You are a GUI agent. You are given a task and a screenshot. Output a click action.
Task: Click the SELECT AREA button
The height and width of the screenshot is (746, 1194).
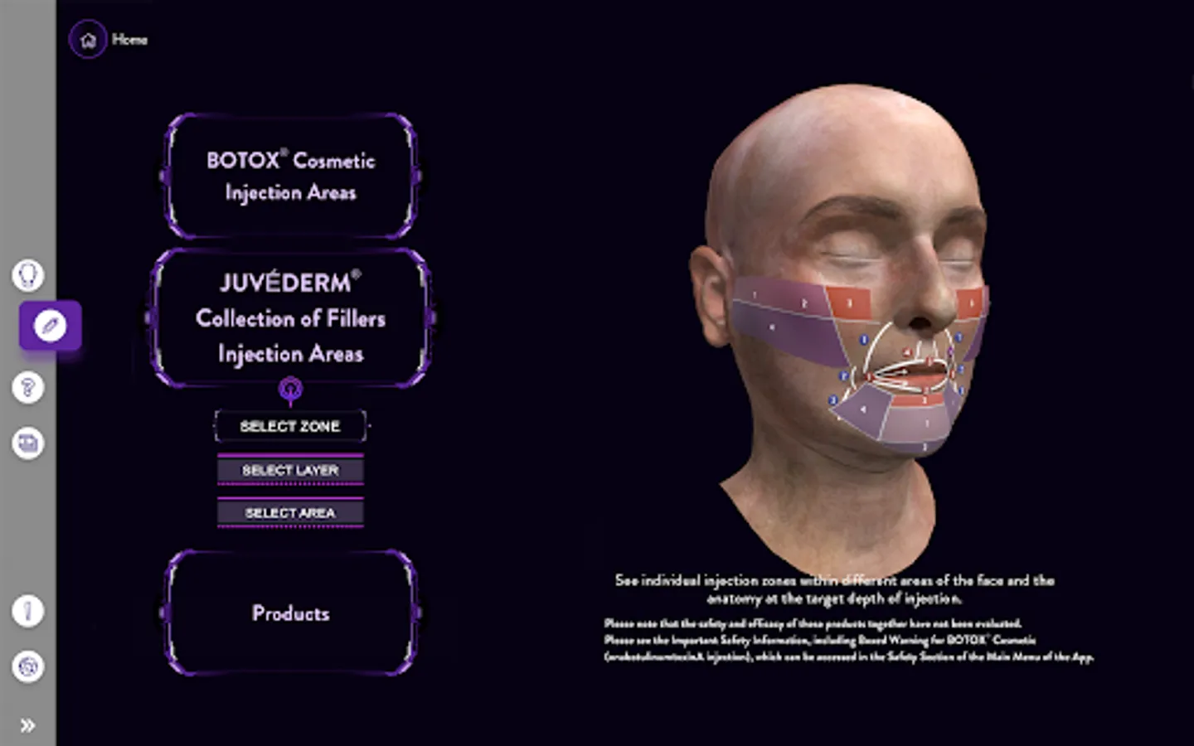tap(290, 513)
